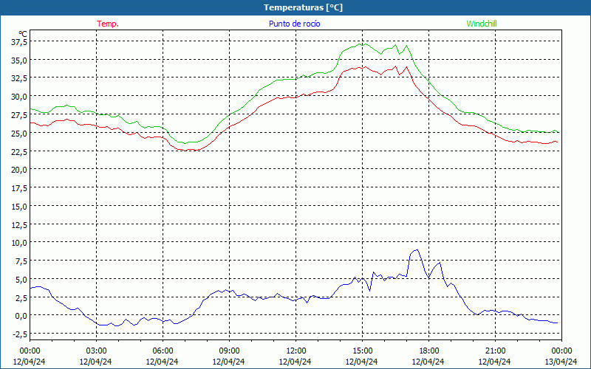Click the 12,5 y-axis value
Image resolution: width=591 pixels, height=369 pixels.
pyautogui.click(x=19, y=225)
